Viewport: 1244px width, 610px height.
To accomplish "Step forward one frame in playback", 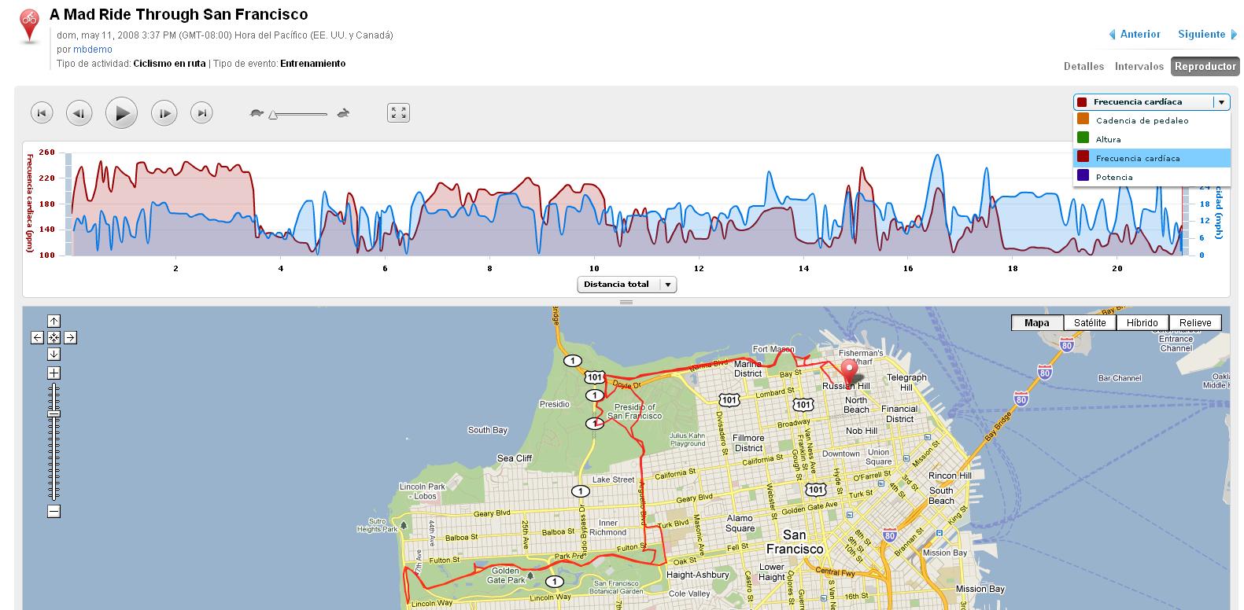I will [163, 112].
